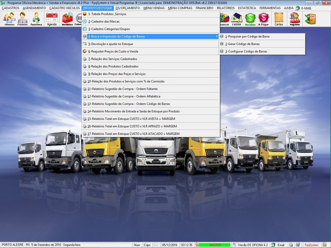Open the Suporte support icon

click(295, 19)
